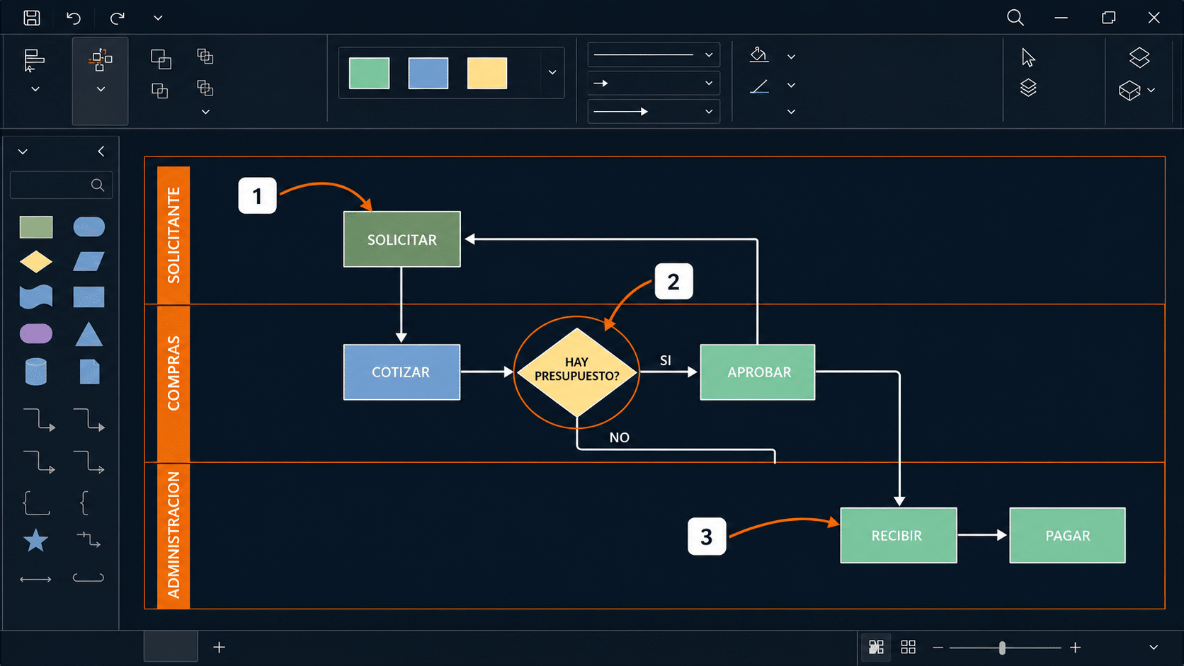Expand the 3D box dropdown arrow
The height and width of the screenshot is (666, 1184).
click(x=1151, y=91)
